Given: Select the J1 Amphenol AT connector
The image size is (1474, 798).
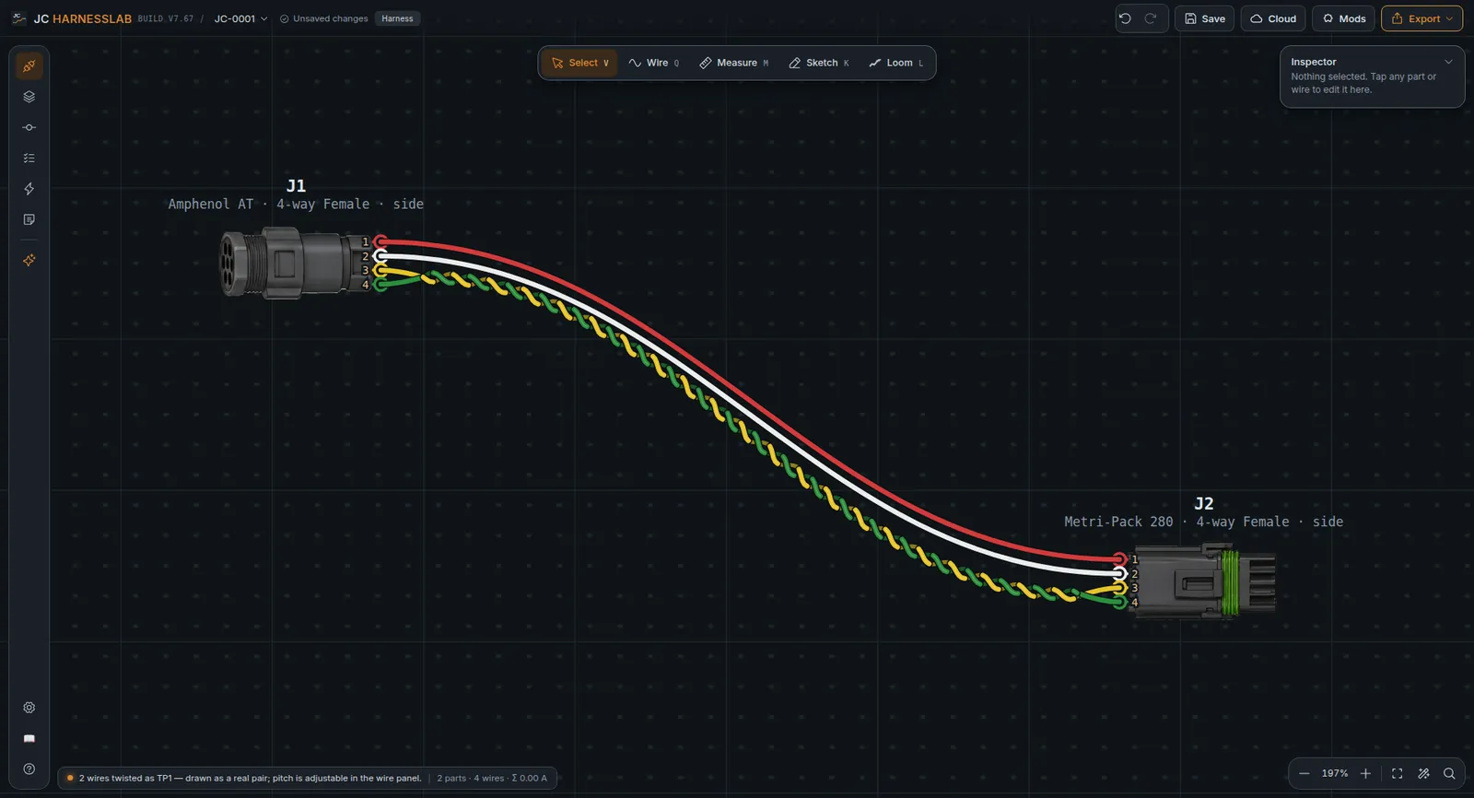Looking at the screenshot, I should (297, 263).
